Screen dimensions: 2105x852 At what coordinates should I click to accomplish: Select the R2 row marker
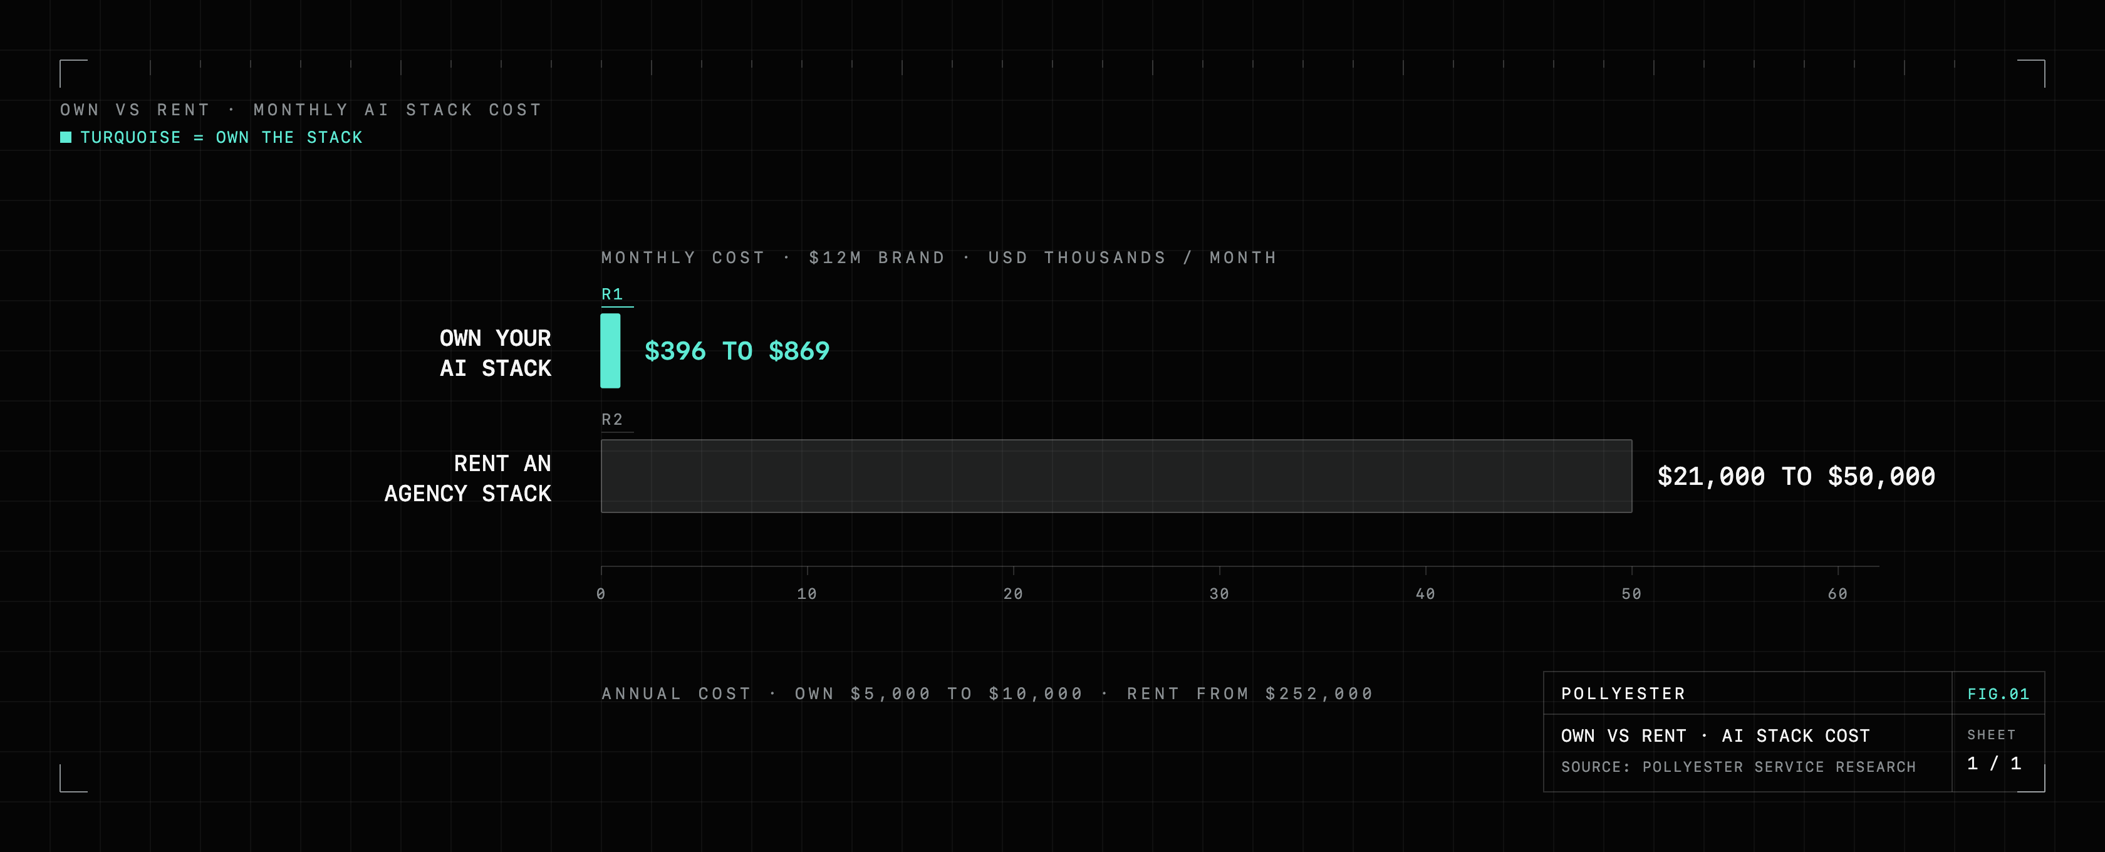pos(612,419)
